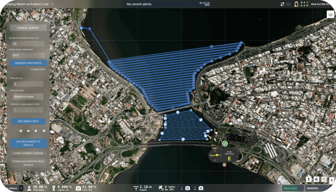Click the Generate Waypoints button
The image size is (336, 192).
point(28,63)
